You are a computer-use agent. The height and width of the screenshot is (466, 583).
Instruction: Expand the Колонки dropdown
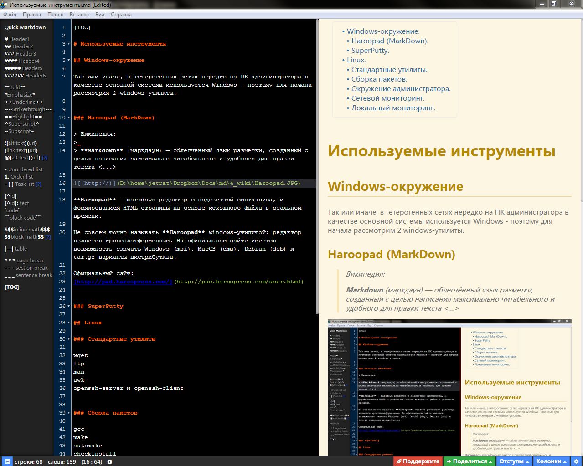coord(551,461)
